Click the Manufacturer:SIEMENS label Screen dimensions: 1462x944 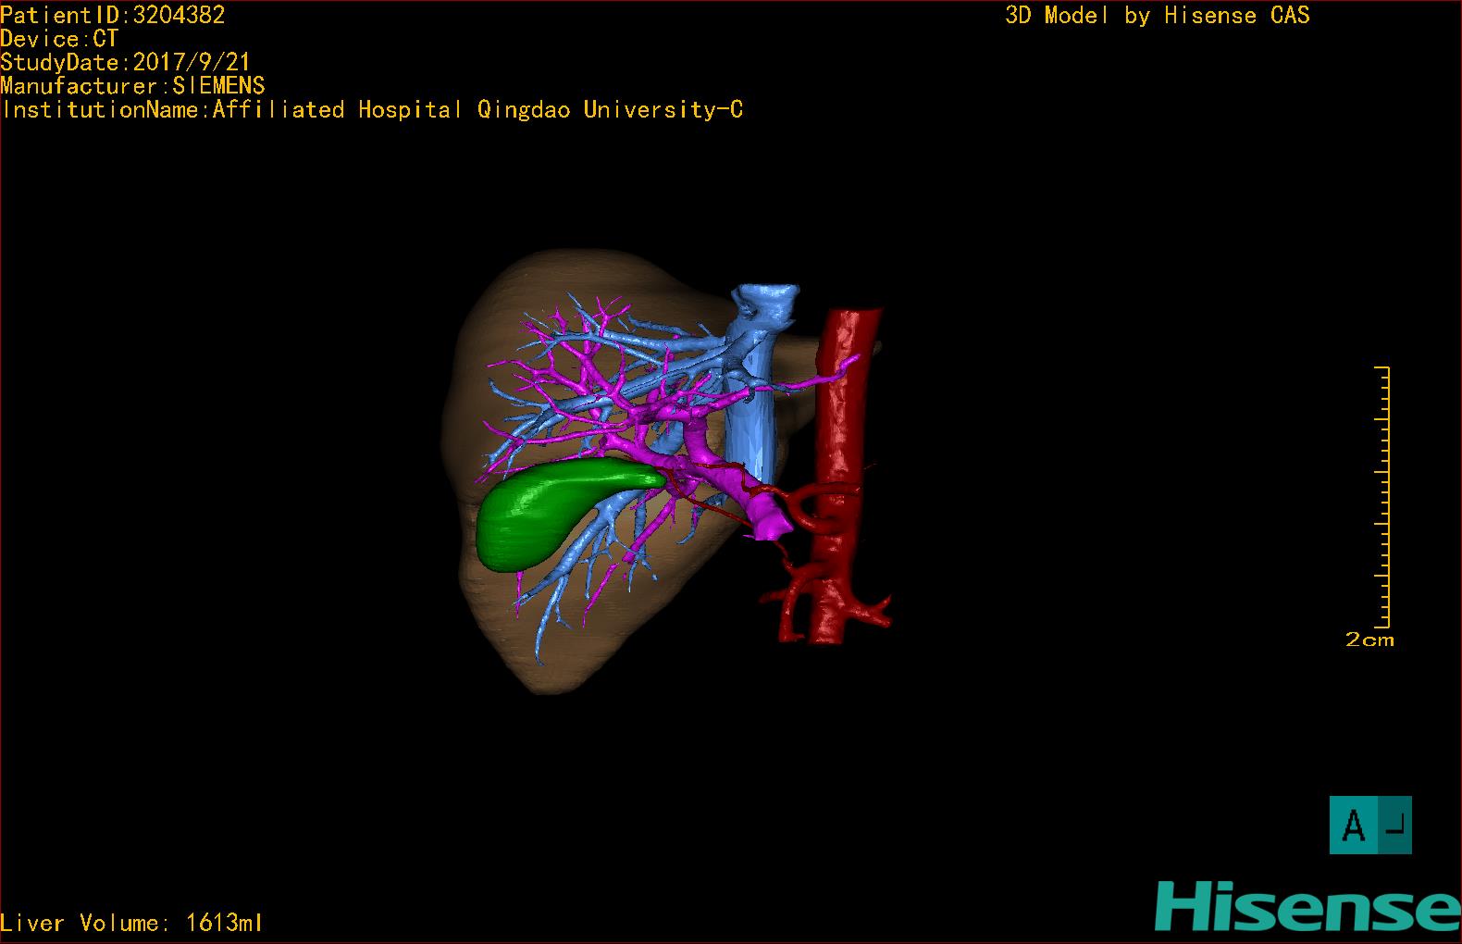click(132, 86)
